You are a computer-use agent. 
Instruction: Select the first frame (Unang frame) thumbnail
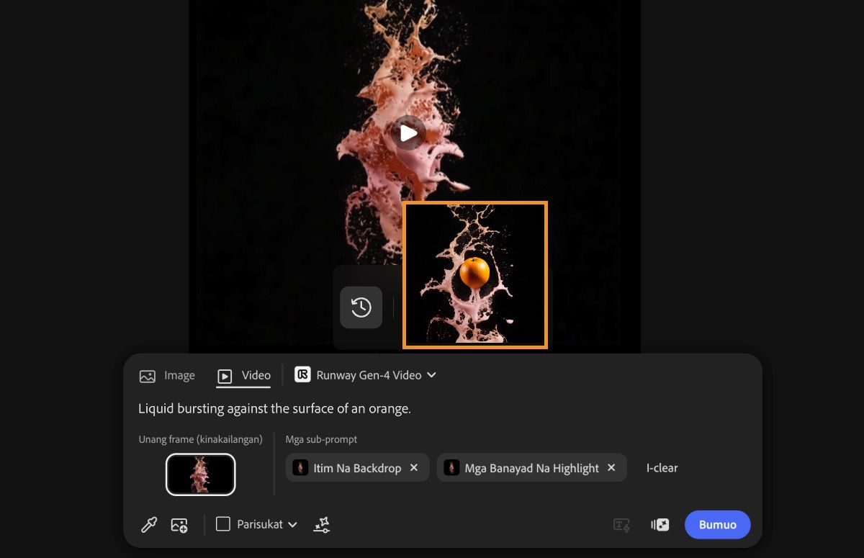point(201,474)
